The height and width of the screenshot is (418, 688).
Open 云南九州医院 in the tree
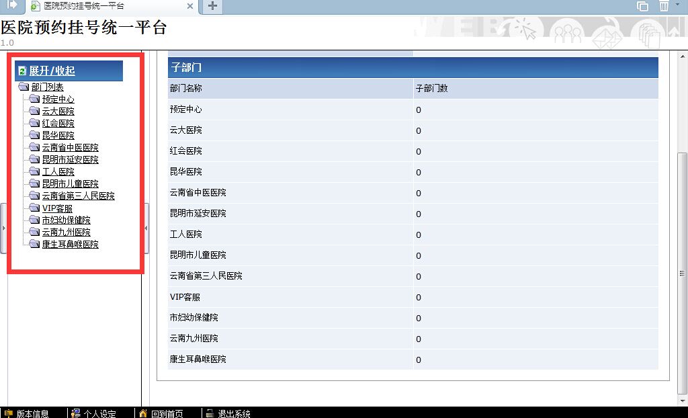(x=67, y=232)
